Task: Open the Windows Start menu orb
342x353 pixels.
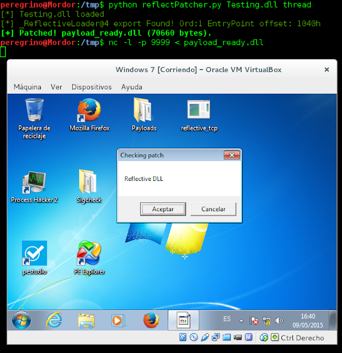Action: pyautogui.click(x=22, y=320)
